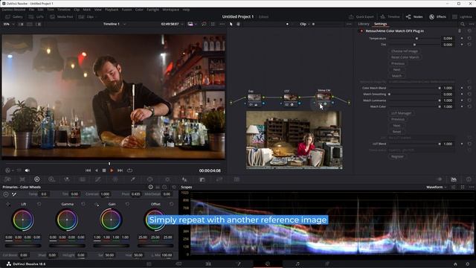Open the Timeline 1 dropdown
Image resolution: width=476 pixels, height=268 pixels.
pos(115,24)
